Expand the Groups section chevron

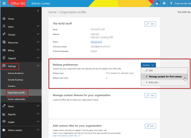click(x=38, y=34)
